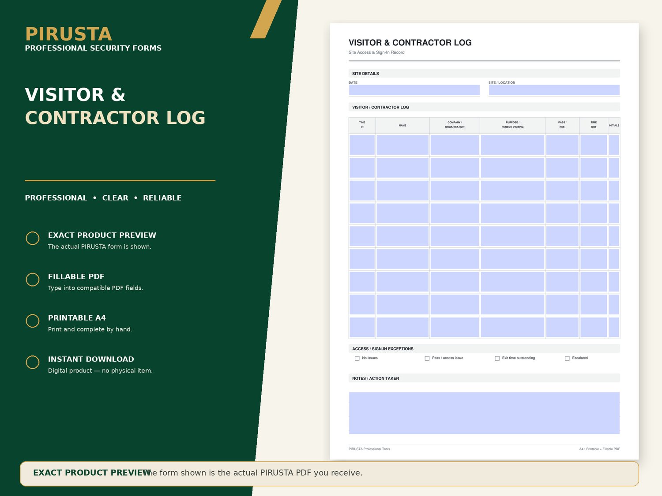Mark the Escalated checkbox
The height and width of the screenshot is (496, 662).
pyautogui.click(x=567, y=358)
